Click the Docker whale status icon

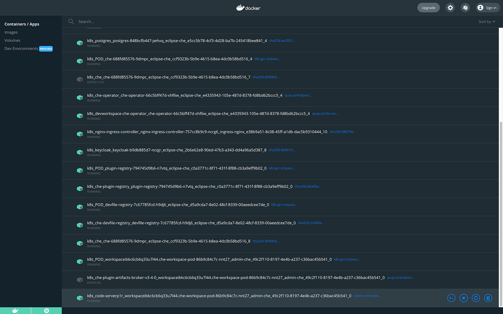click(15, 310)
